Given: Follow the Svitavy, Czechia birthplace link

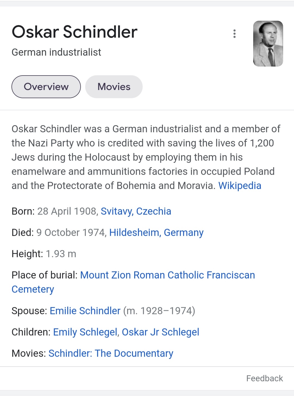Looking at the screenshot, I should click(136, 211).
